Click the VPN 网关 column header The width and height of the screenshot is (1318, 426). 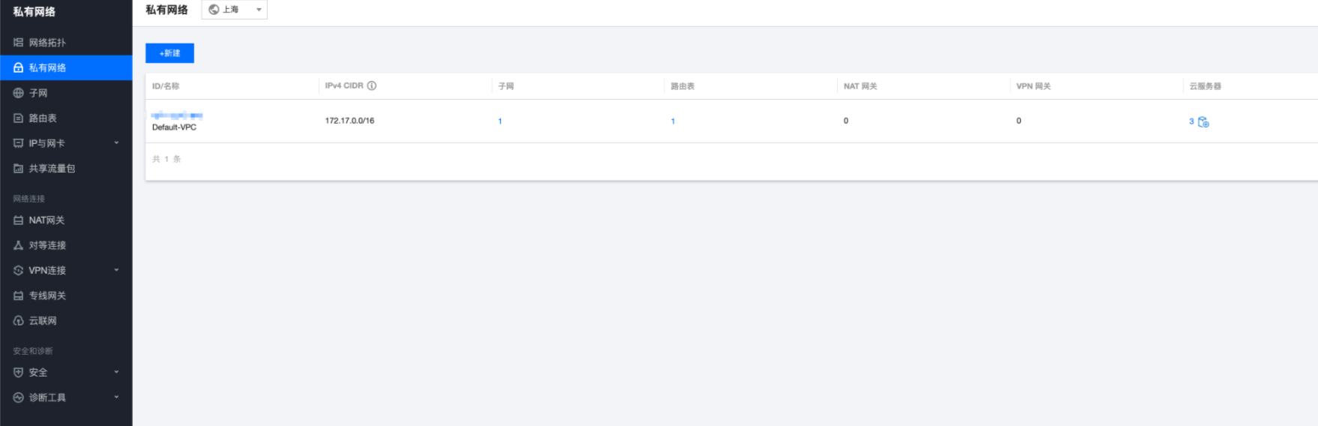(1034, 86)
